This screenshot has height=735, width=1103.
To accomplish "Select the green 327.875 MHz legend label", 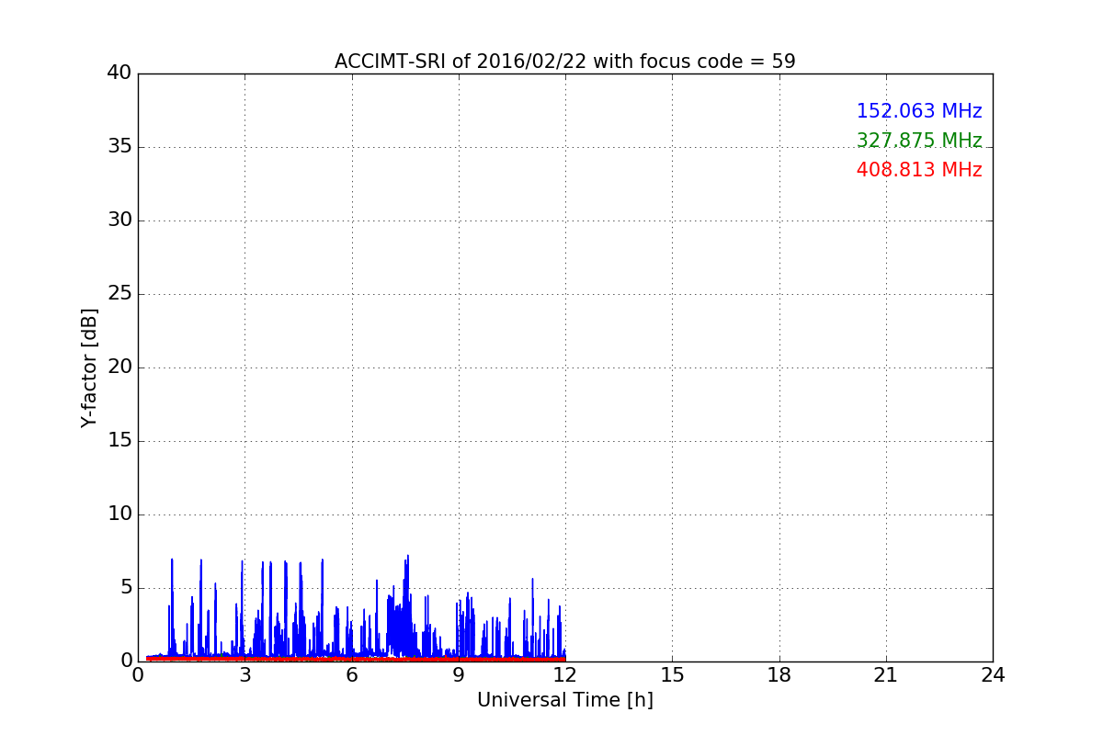I will point(919,141).
